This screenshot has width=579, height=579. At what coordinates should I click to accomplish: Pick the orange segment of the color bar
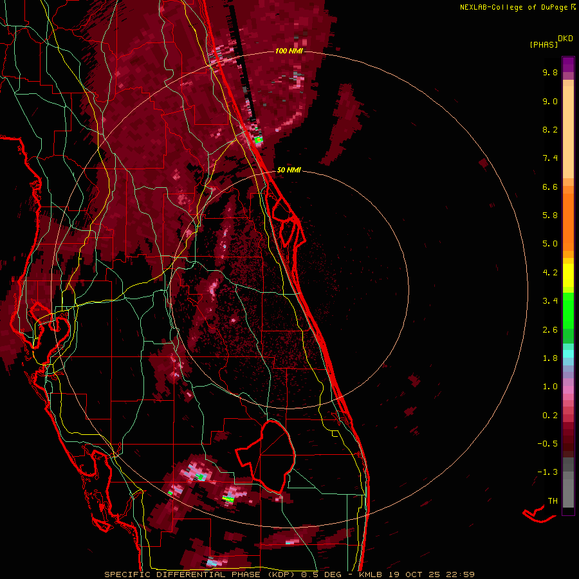coord(568,221)
